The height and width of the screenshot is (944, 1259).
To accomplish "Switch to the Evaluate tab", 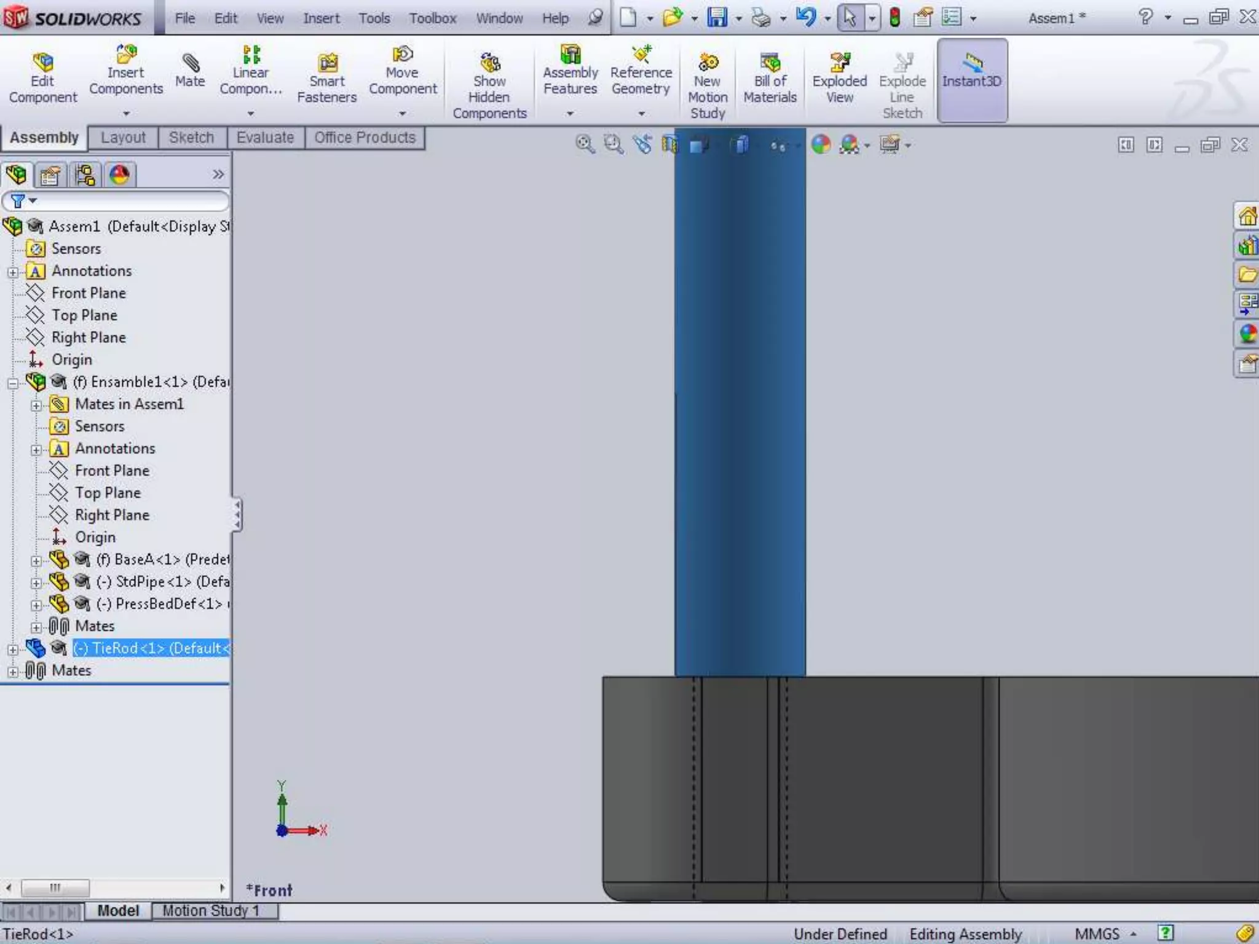I will pos(265,138).
